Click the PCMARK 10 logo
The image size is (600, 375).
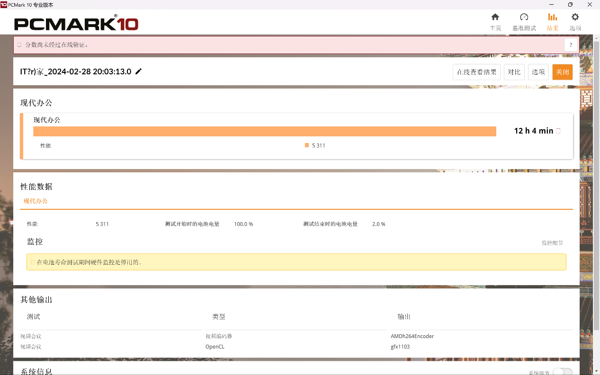click(x=76, y=24)
